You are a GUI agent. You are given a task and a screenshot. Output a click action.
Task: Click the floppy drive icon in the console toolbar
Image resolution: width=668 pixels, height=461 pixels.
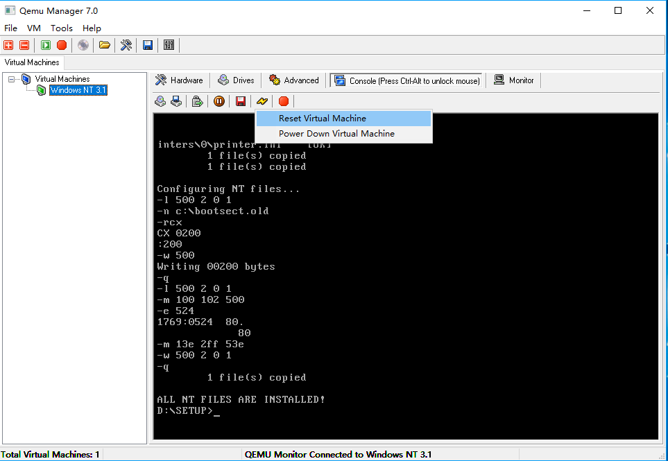tap(176, 101)
